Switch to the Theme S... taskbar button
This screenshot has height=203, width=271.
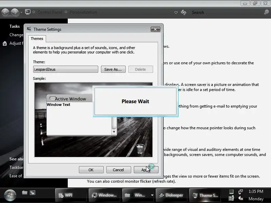pyautogui.click(x=205, y=195)
